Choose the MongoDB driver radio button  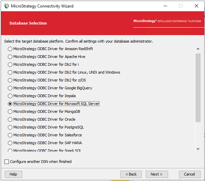pyautogui.click(x=10, y=111)
